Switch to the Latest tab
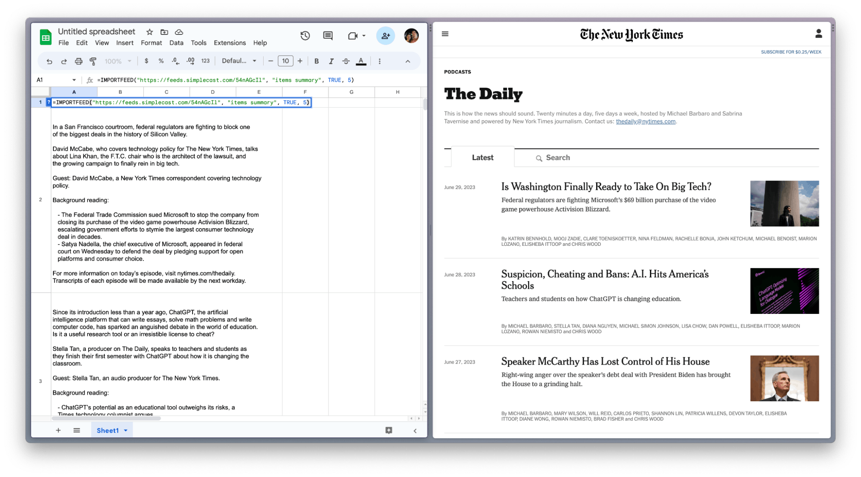This screenshot has height=477, width=861. click(x=482, y=158)
